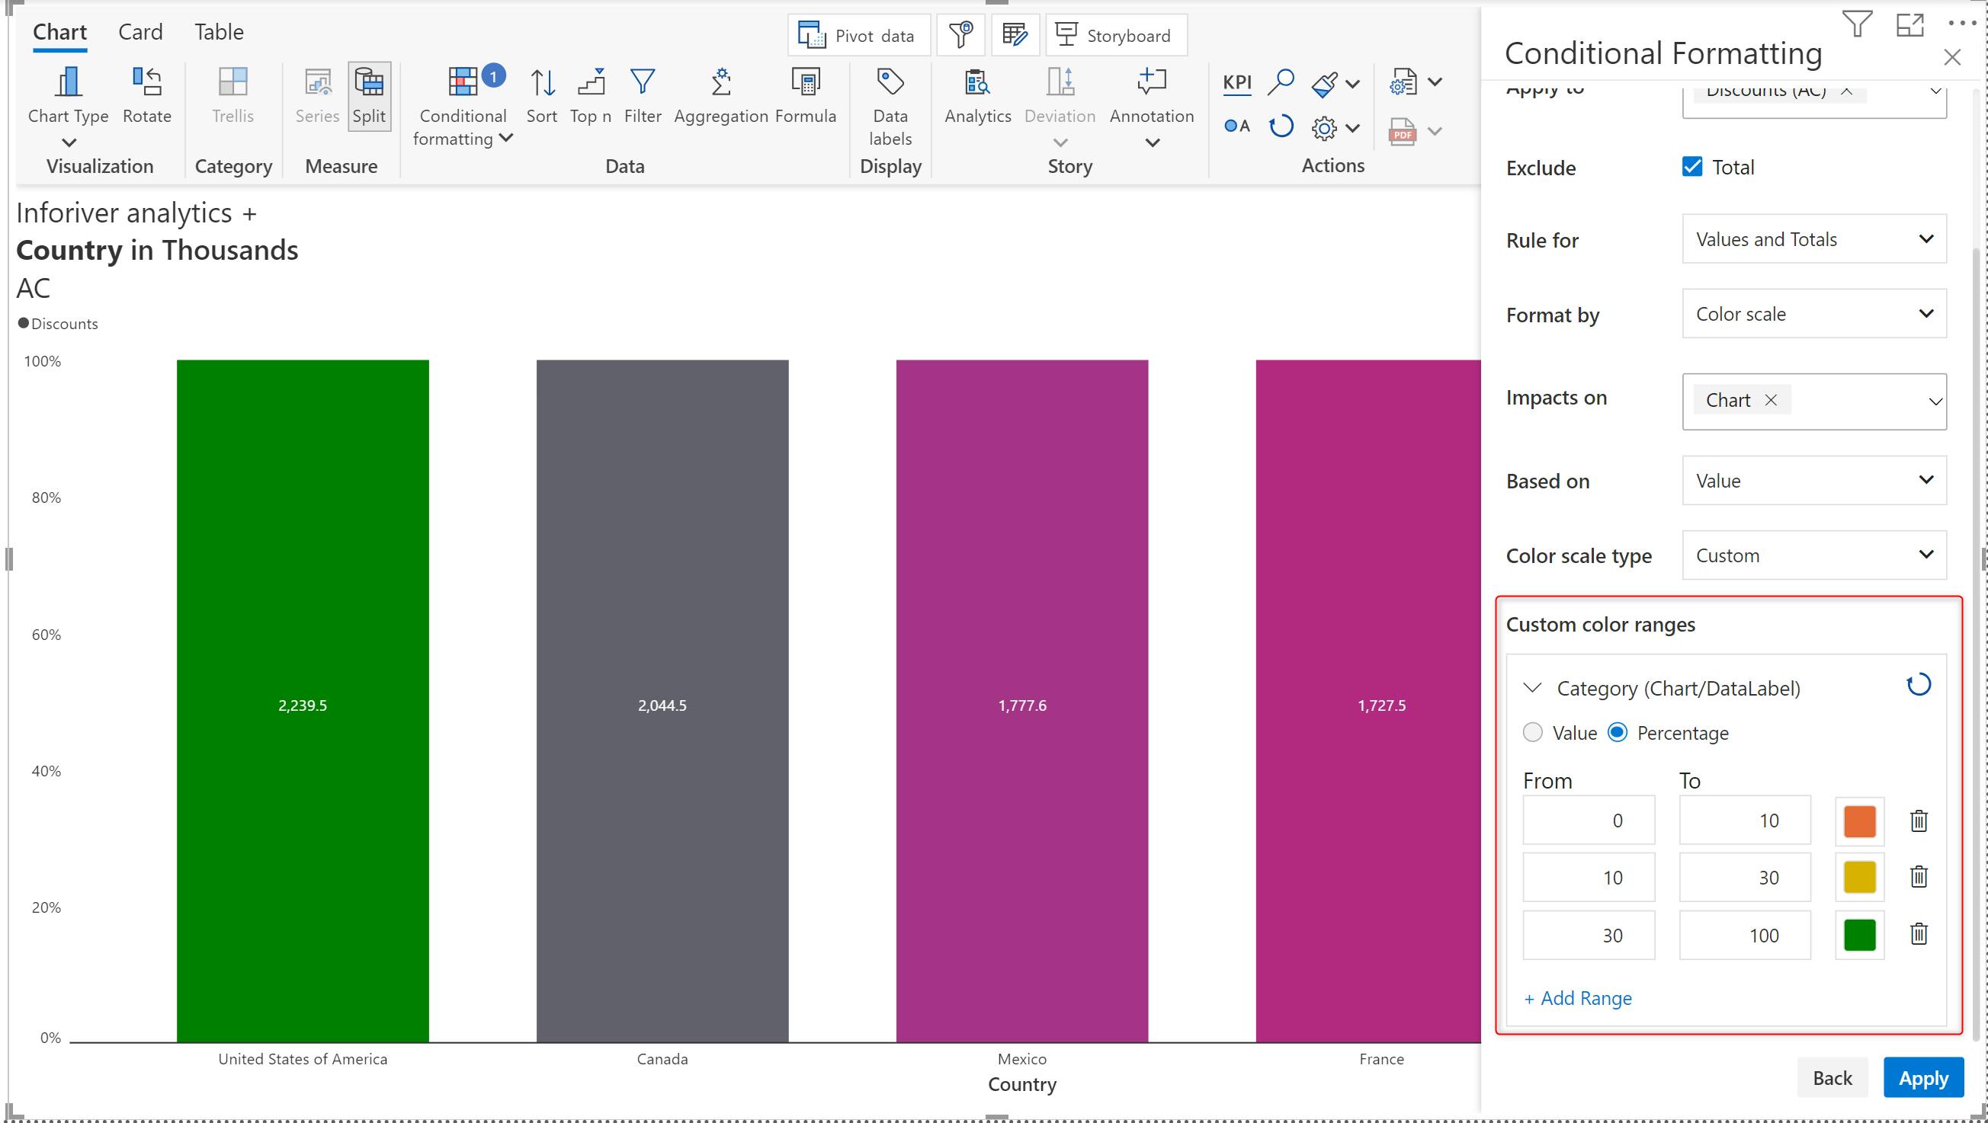Switch to the Table tab
The image size is (1988, 1123).
click(220, 33)
